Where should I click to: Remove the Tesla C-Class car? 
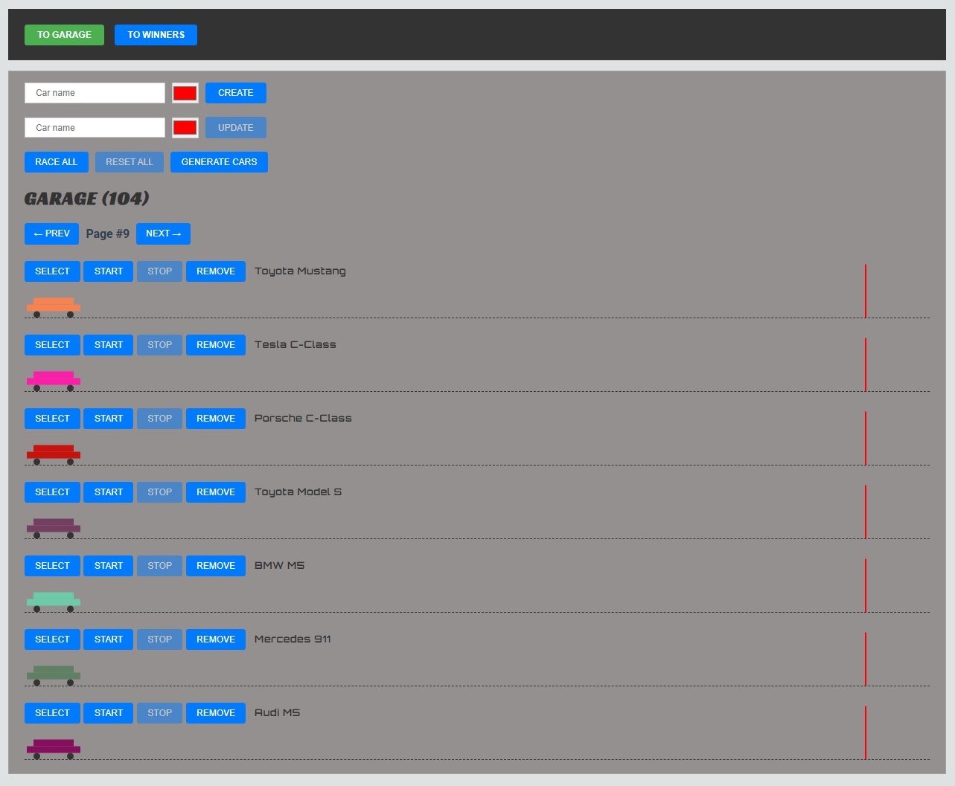(x=216, y=345)
